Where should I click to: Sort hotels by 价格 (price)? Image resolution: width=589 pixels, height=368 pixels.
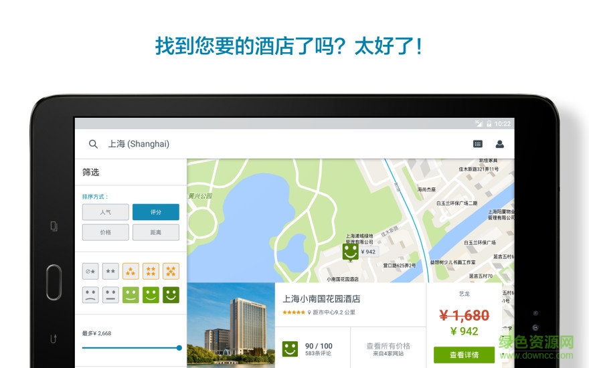click(x=105, y=232)
